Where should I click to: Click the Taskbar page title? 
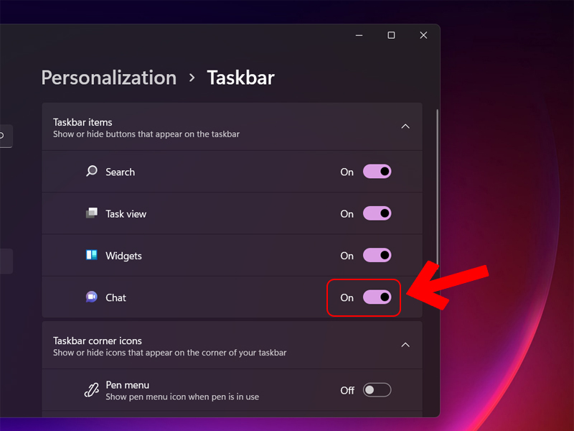tap(240, 78)
